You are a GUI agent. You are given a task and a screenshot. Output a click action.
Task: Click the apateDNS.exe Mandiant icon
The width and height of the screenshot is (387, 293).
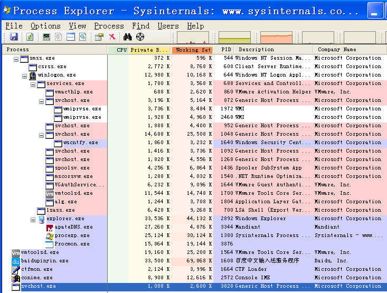click(x=50, y=228)
